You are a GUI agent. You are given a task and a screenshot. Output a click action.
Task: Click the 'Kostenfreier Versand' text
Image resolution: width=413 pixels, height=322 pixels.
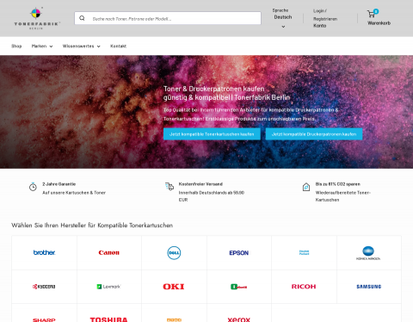pyautogui.click(x=200, y=184)
